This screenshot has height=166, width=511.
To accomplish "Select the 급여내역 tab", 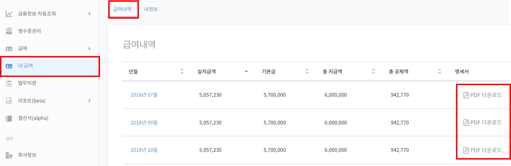I will tap(122, 9).
